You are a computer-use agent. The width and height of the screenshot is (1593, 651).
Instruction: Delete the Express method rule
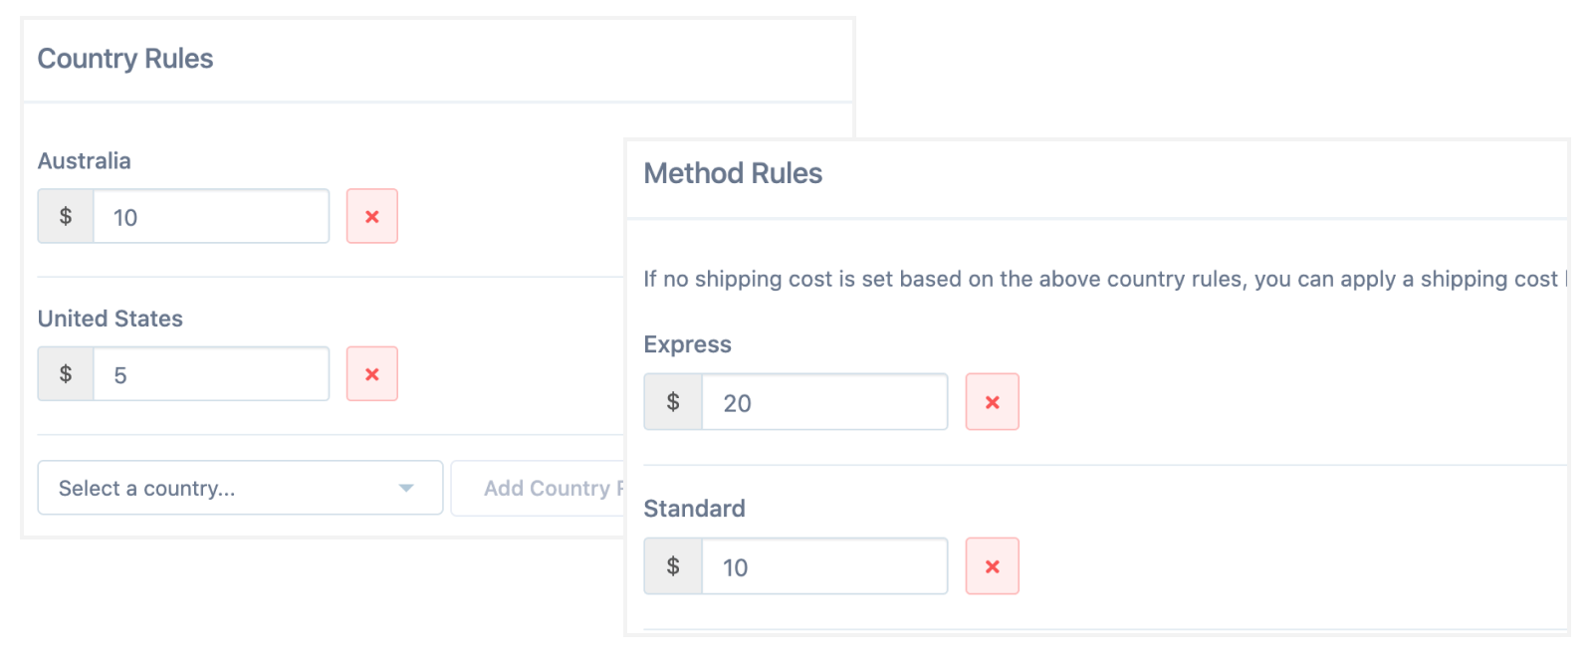click(992, 402)
